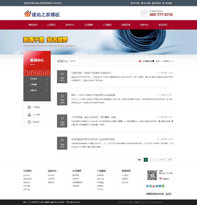
Task: Click the home icon for 设为首页
Action: [132, 3]
